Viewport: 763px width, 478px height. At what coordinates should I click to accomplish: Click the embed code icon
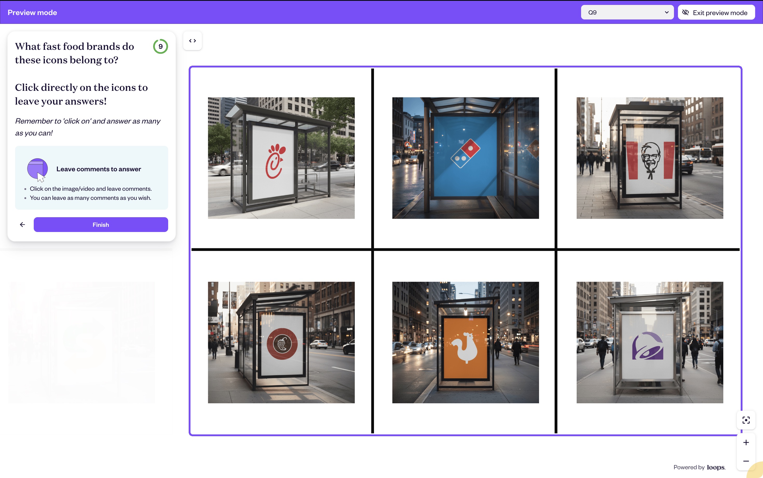point(192,40)
